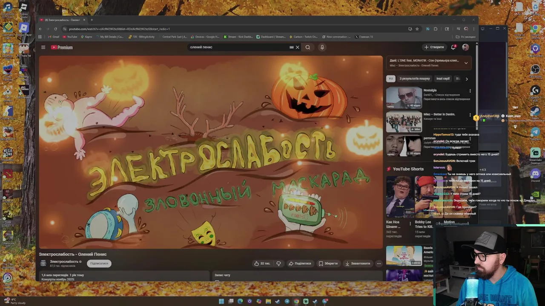Image resolution: width=545 pixels, height=306 pixels.
Task: Reload the page in Chrome
Action: [x=55, y=29]
